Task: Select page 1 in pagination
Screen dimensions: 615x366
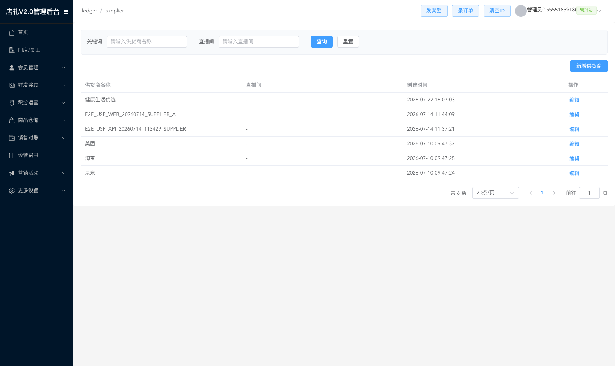Action: coord(542,193)
